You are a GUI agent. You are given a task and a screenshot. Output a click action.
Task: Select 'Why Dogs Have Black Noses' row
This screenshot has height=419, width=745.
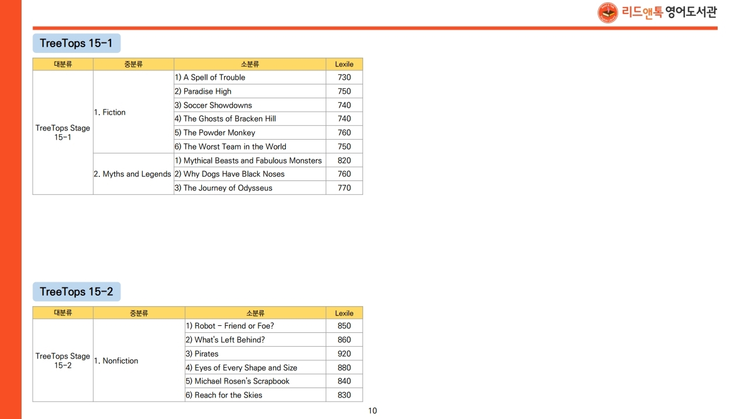coord(233,174)
